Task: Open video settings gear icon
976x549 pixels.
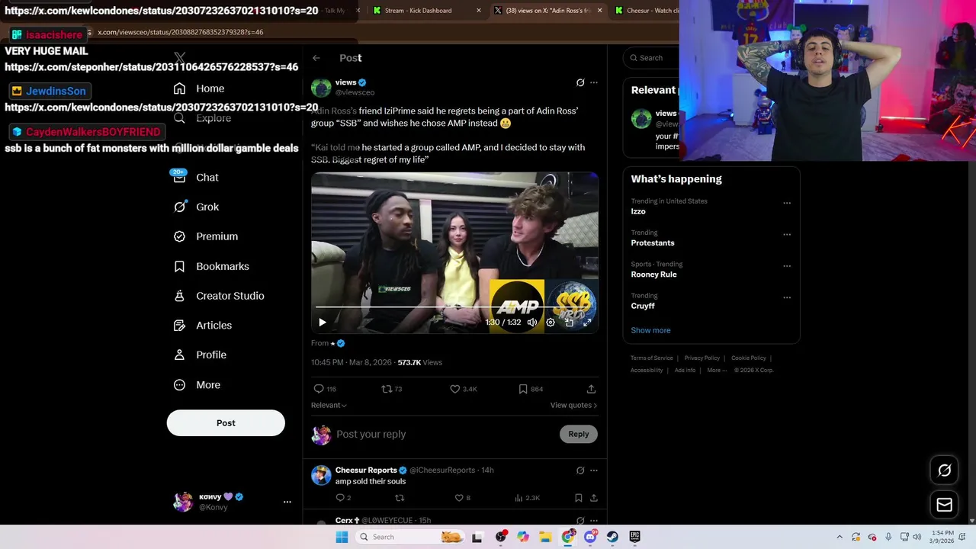Action: [x=551, y=323]
